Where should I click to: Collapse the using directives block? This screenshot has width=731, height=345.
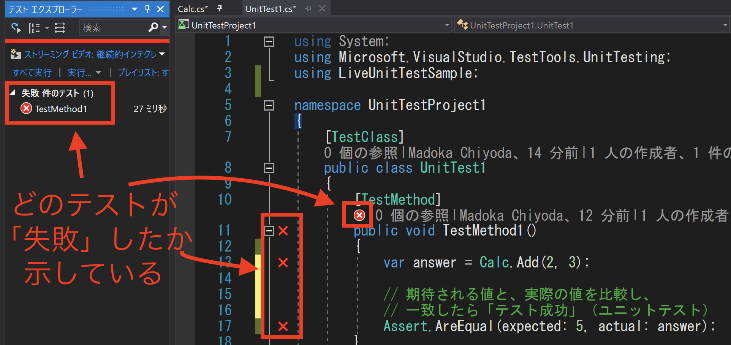[x=269, y=41]
